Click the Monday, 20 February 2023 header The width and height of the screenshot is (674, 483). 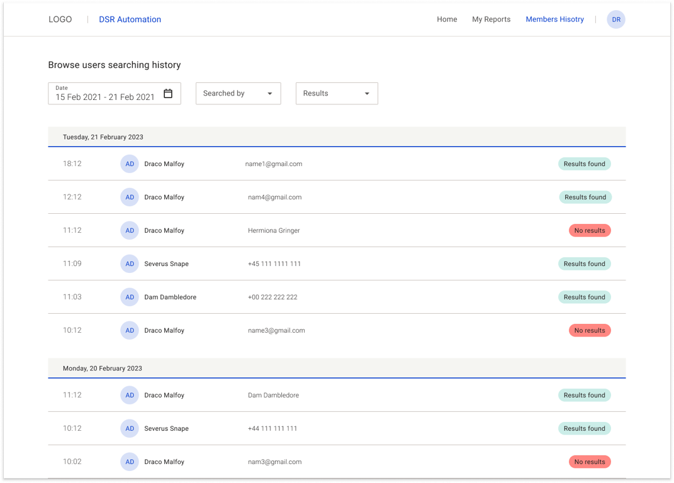337,369
